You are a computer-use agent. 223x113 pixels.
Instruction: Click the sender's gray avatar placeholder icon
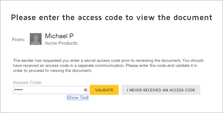(36, 39)
